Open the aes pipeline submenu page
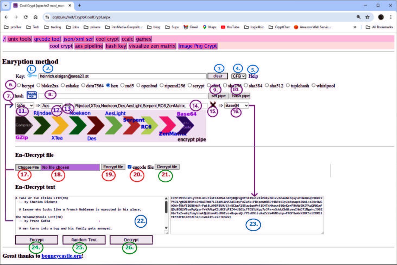The width and height of the screenshot is (397, 265). (x=89, y=46)
